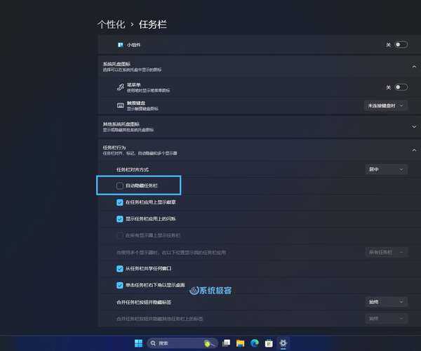Click the 小组件 widgets icon
This screenshot has height=351, width=421.
click(x=121, y=44)
